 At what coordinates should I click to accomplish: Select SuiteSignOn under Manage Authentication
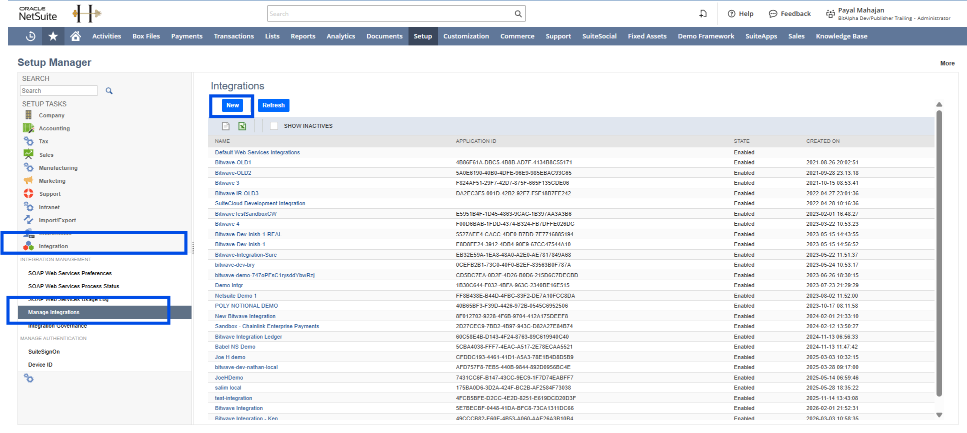44,352
